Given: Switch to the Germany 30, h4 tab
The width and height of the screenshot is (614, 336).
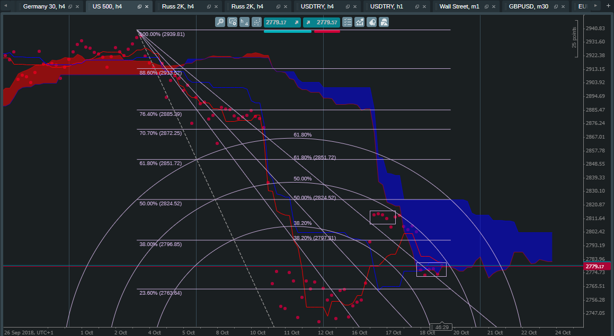Looking at the screenshot, I should (43, 6).
